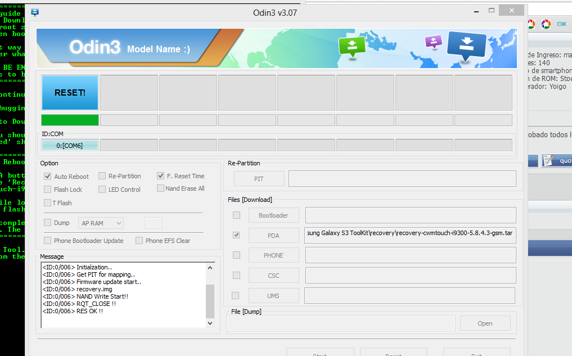Check the PHONE file checkbox
The image size is (572, 356).
236,255
